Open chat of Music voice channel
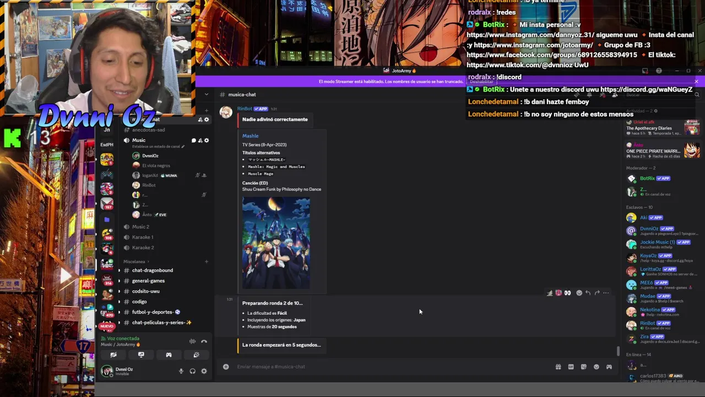 click(193, 141)
